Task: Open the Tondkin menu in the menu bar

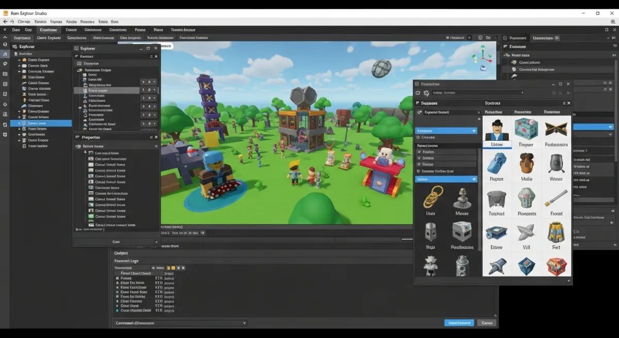Action: [x=40, y=22]
